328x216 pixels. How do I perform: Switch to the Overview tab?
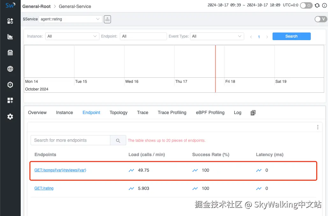tap(37, 112)
